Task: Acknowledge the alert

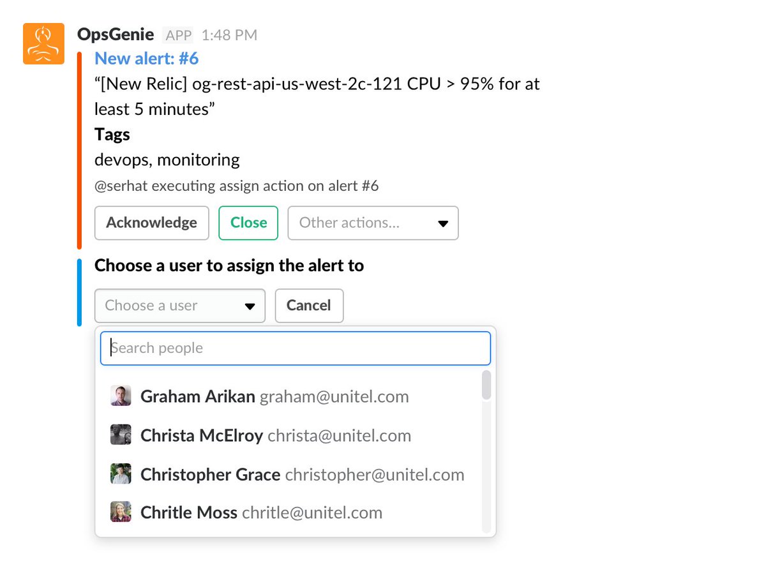Action: (151, 223)
